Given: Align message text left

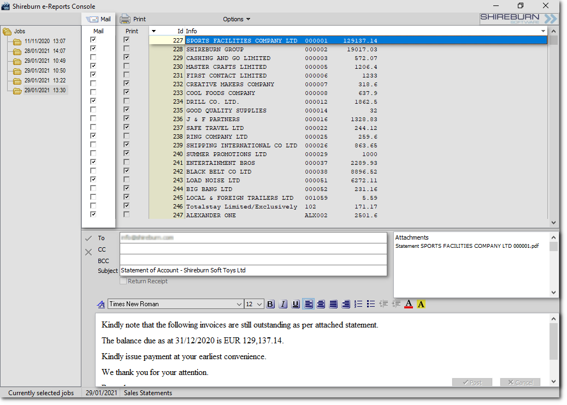Looking at the screenshot, I should tap(309, 304).
